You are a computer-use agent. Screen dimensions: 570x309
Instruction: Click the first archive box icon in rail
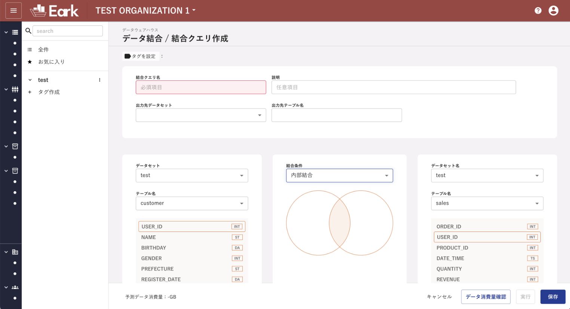[15, 146]
